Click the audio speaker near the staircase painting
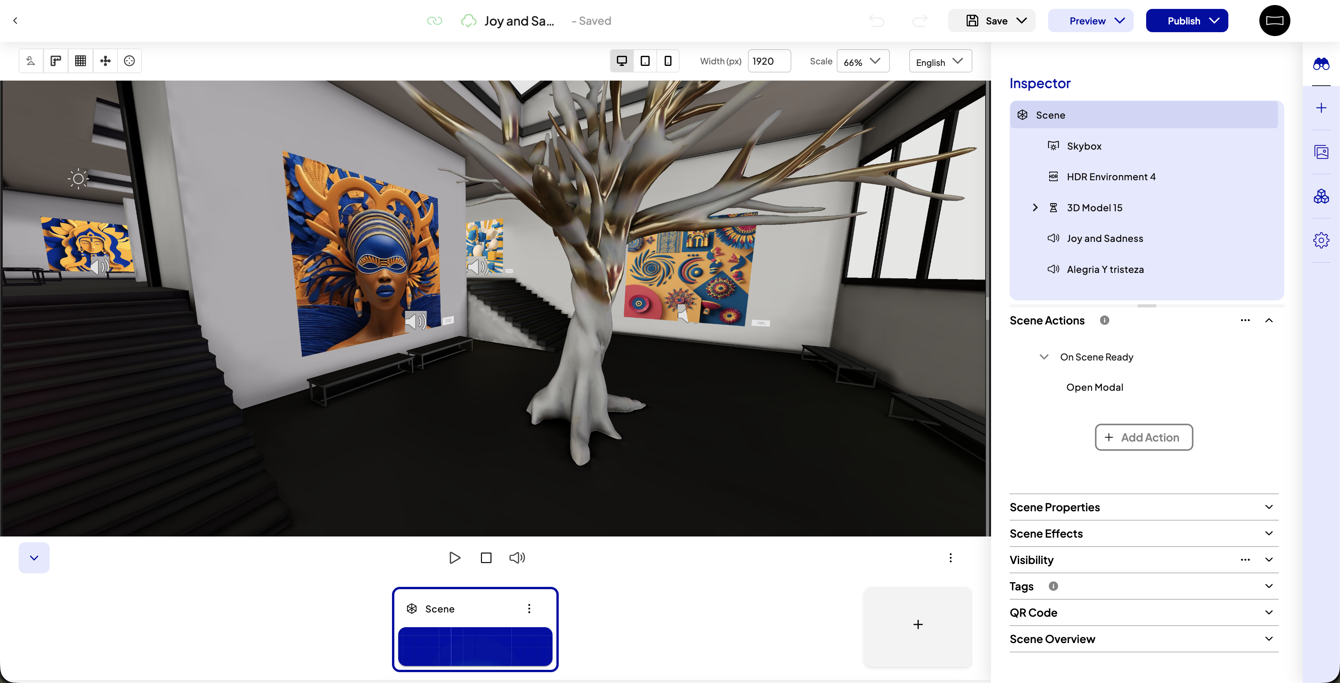The height and width of the screenshot is (683, 1340). tap(478, 267)
